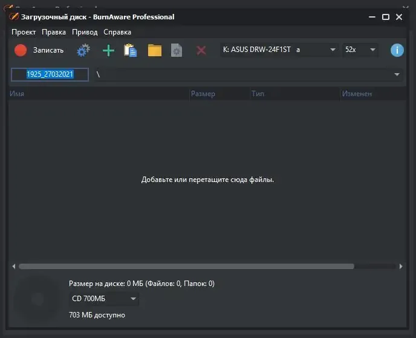Sort by the Размер column header
The height and width of the screenshot is (338, 416).
point(219,94)
